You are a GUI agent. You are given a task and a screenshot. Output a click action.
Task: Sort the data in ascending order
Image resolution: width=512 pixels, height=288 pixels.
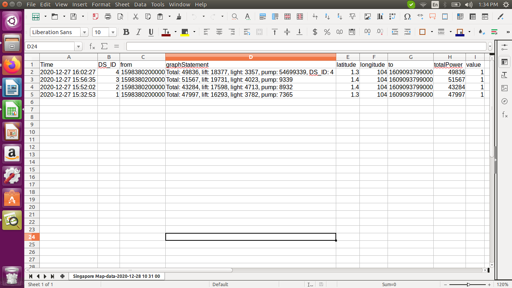tap(327, 16)
